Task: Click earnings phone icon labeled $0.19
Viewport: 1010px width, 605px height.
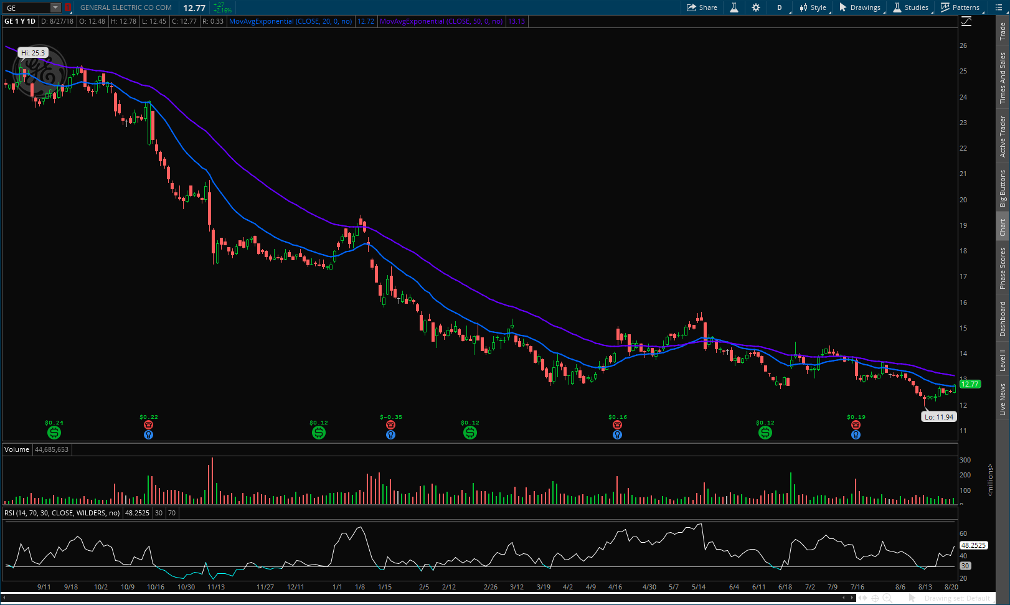Action: (x=856, y=425)
